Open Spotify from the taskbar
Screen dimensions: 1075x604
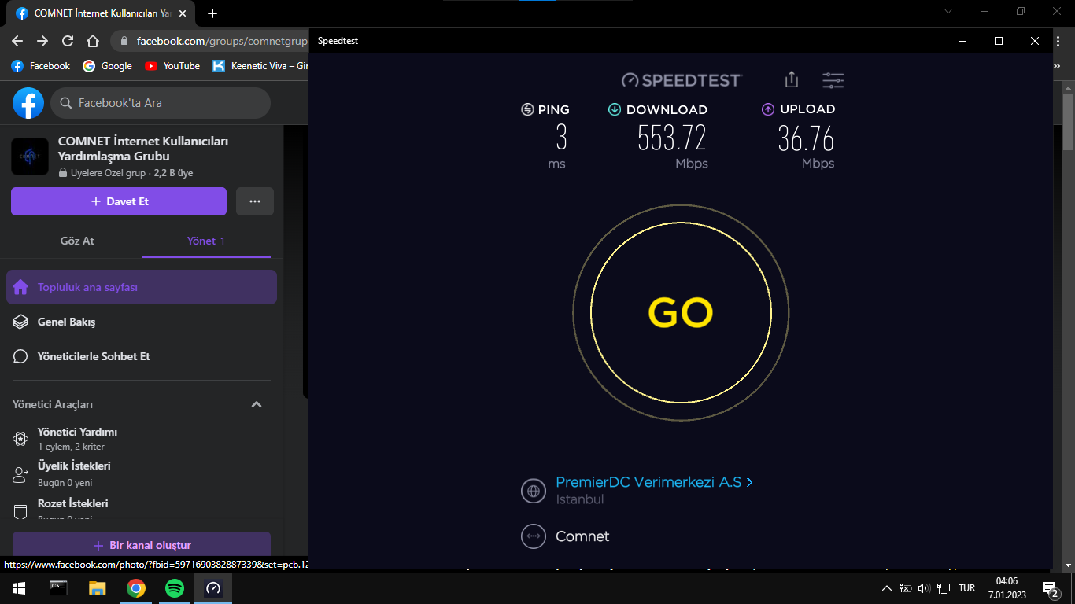click(x=175, y=587)
